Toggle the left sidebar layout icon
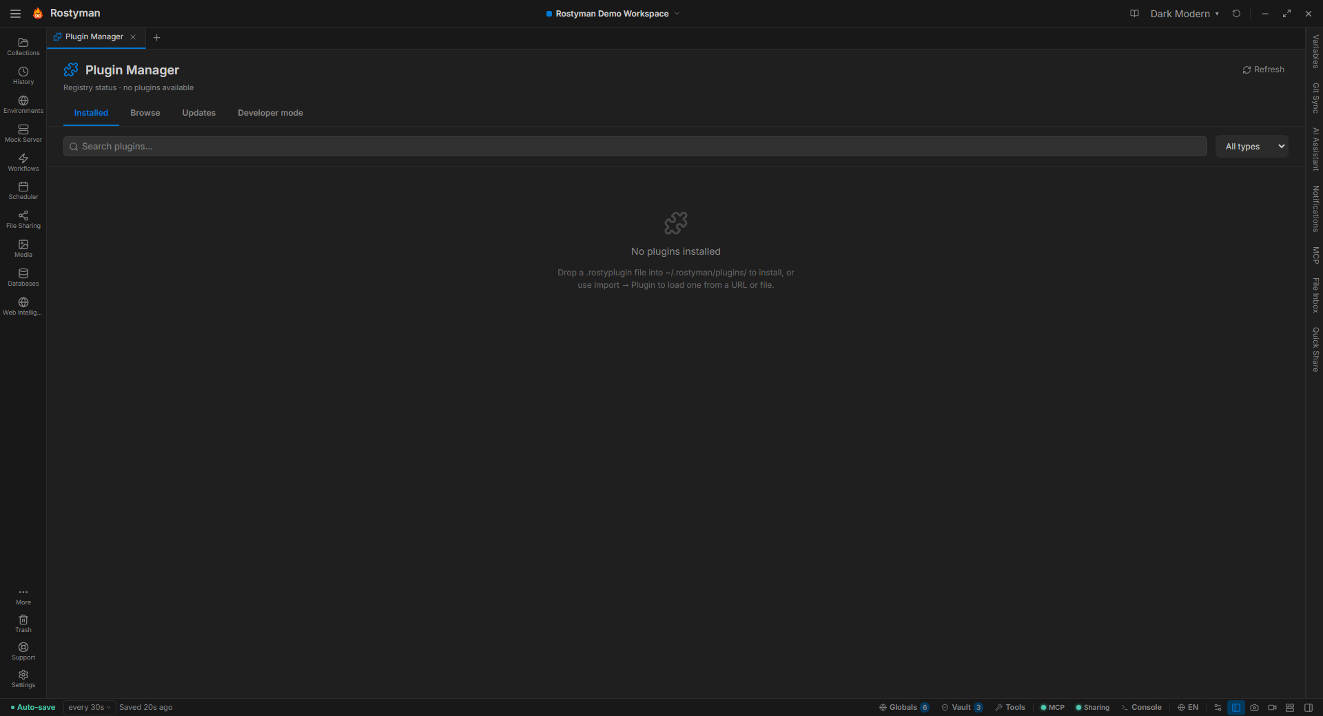 click(x=1236, y=707)
